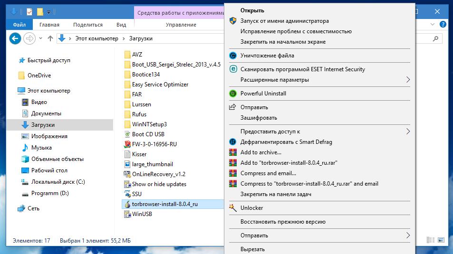The image size is (453, 254).
Task: Open Документы in sidebar
Action: 46,113
